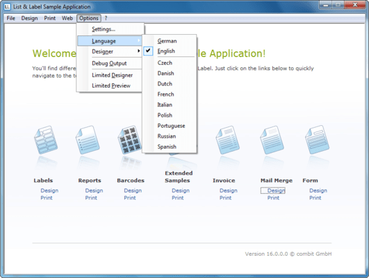Open Print link under Labels

pos(47,198)
